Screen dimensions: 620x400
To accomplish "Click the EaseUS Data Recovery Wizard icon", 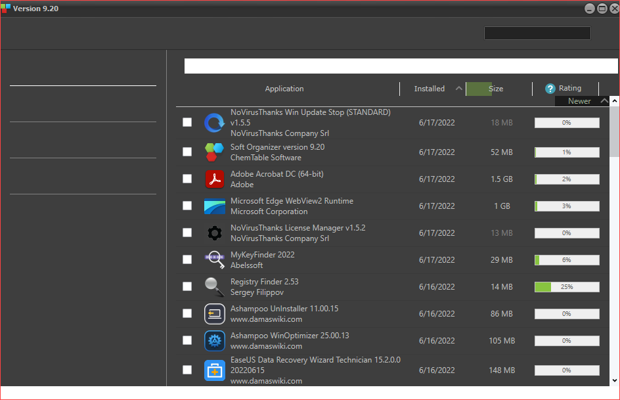I will [x=214, y=370].
